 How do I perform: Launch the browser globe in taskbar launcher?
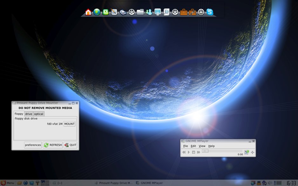tap(25, 183)
